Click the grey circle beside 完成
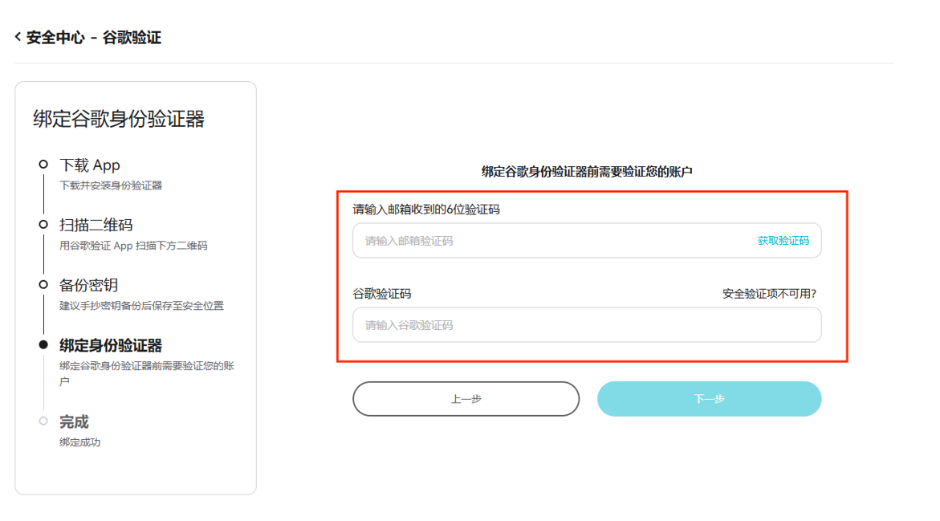The image size is (940, 521). (43, 421)
